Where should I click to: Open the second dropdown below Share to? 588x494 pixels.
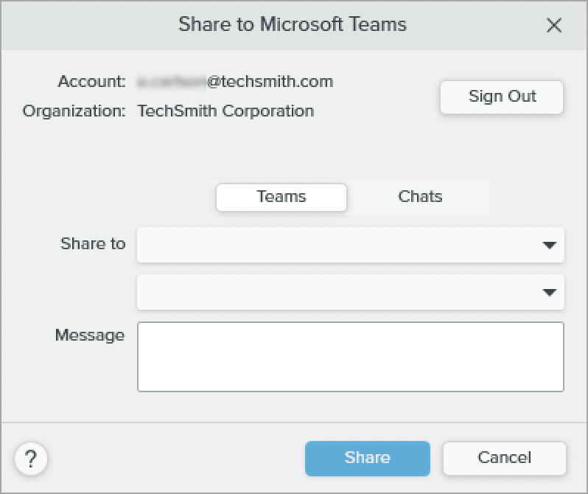tap(351, 292)
